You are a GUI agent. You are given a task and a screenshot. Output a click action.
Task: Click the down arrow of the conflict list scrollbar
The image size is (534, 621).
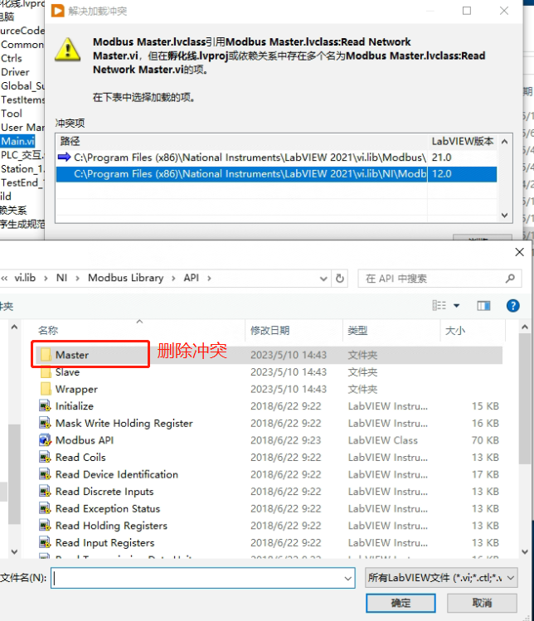coord(504,215)
